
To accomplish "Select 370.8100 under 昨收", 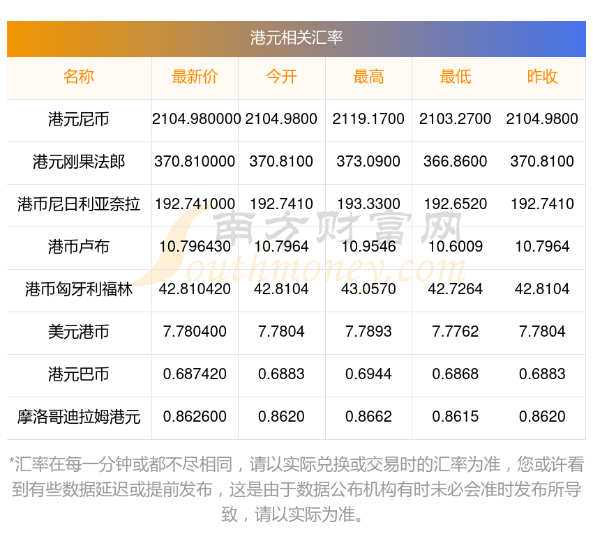I will coord(542,162).
